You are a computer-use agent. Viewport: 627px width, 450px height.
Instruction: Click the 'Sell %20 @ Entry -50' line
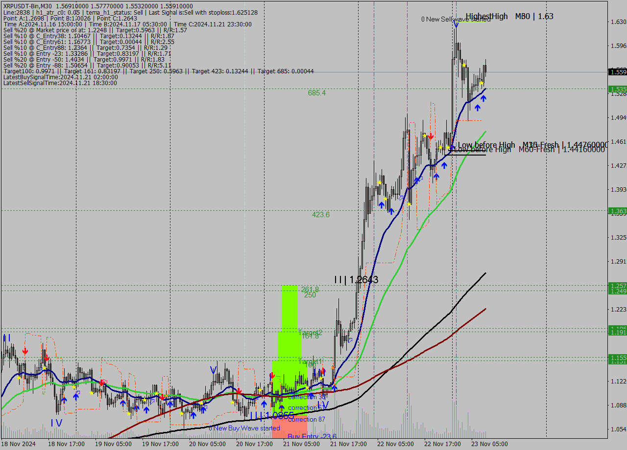[x=84, y=59]
